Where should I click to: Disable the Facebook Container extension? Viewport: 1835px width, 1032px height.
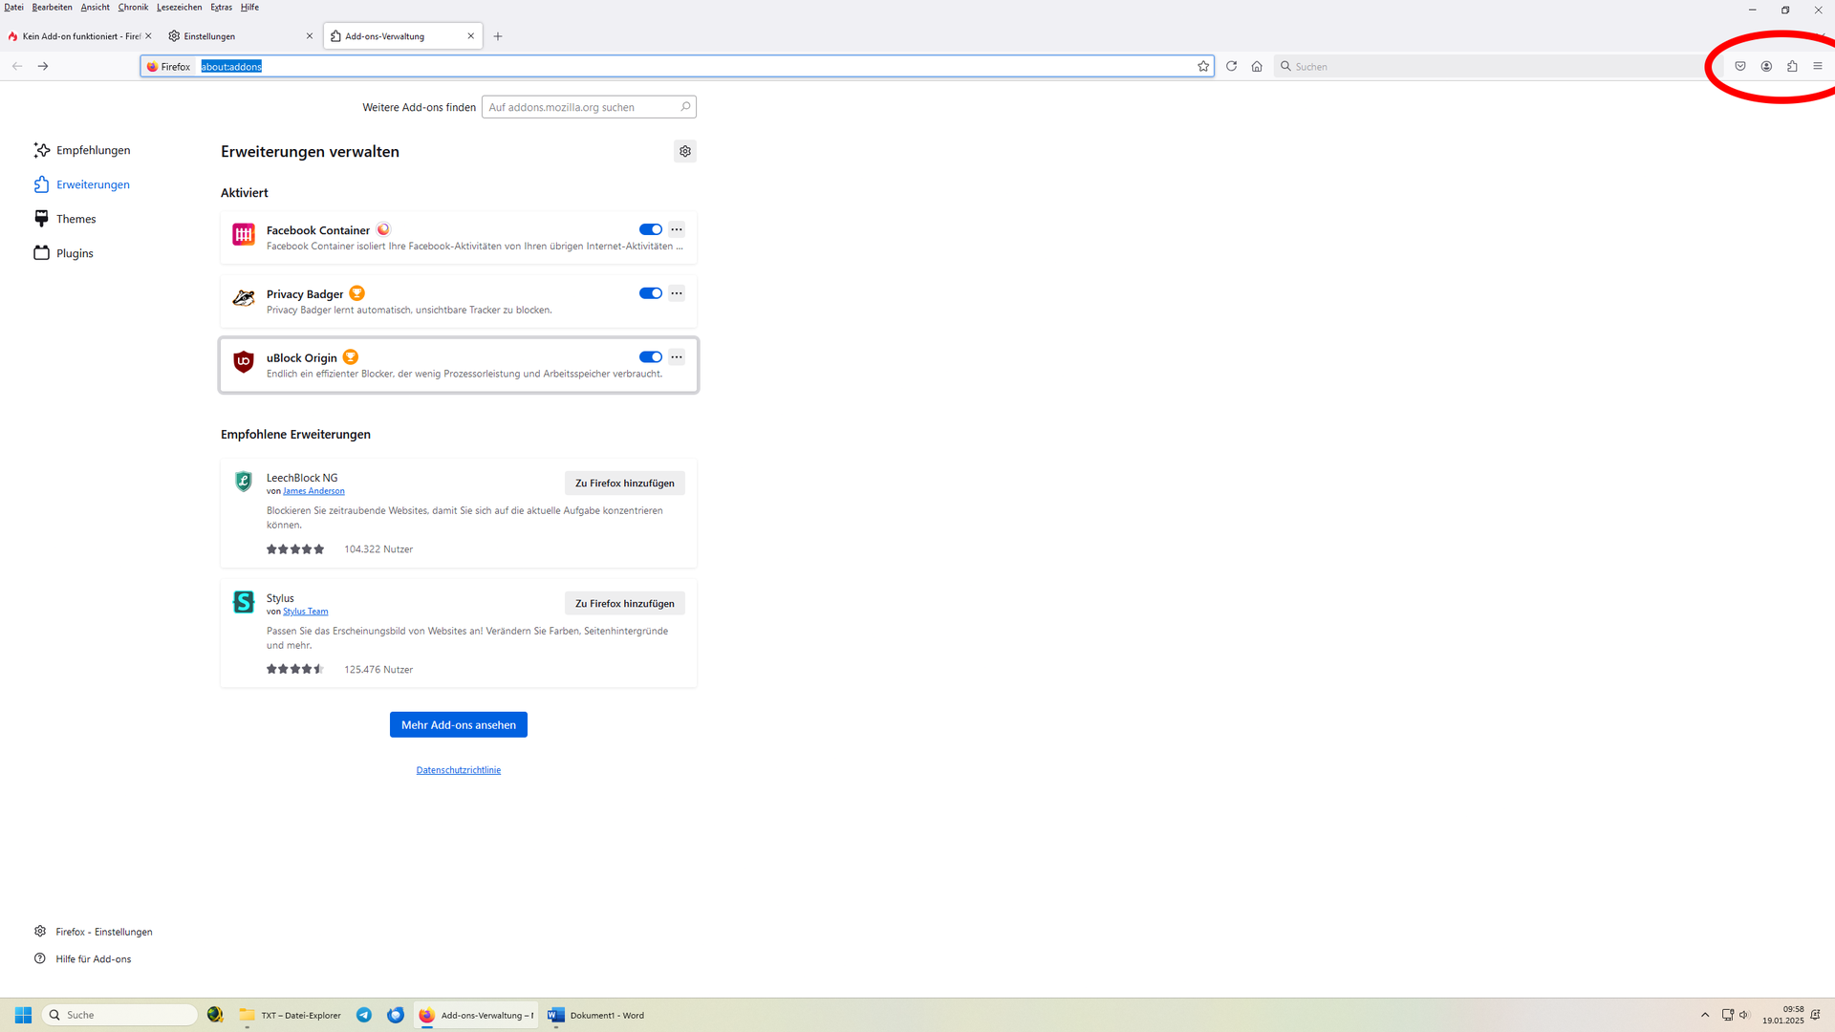click(x=651, y=229)
